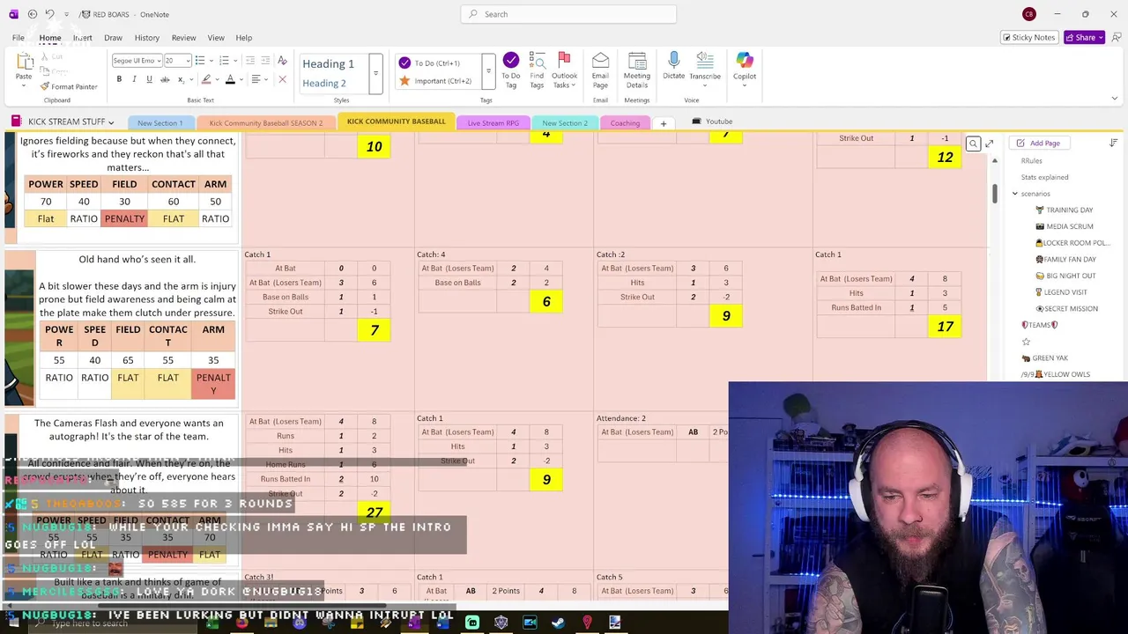Add a new section with plus tab
Image resolution: width=1128 pixels, height=634 pixels.
(x=664, y=123)
